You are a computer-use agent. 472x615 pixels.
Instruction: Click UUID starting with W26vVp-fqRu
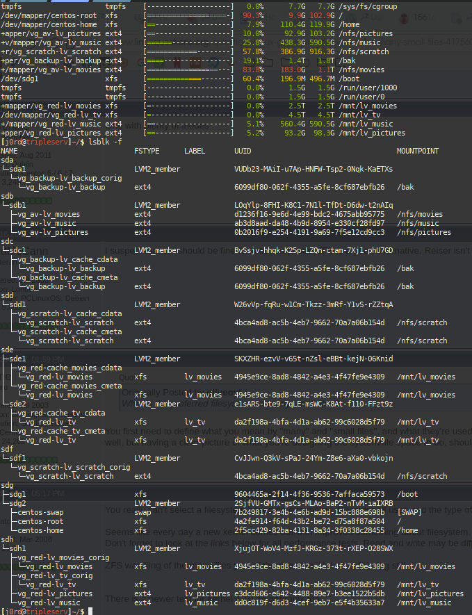(x=314, y=304)
